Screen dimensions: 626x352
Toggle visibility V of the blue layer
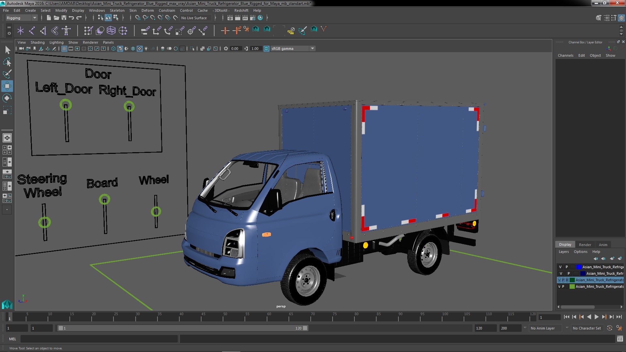coord(560,267)
